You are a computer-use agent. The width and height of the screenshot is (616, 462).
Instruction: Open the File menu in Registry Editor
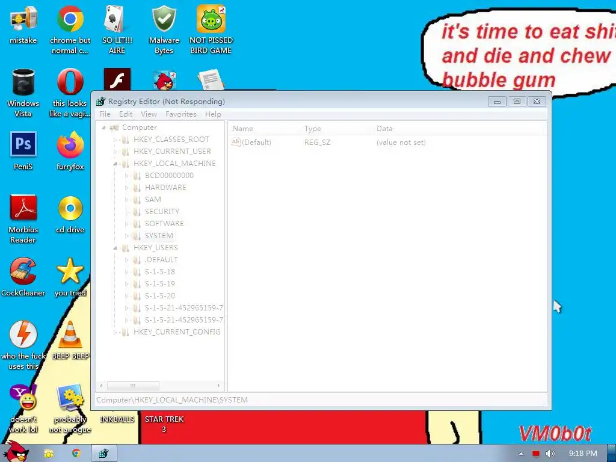point(105,114)
